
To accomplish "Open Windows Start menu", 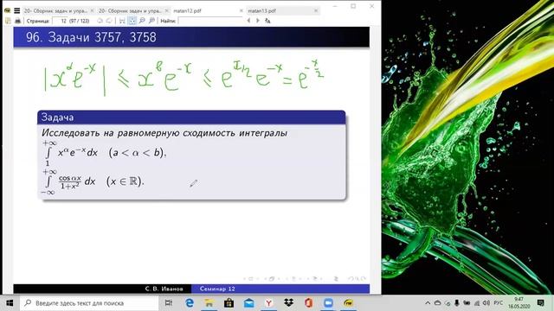I will pos(10,303).
